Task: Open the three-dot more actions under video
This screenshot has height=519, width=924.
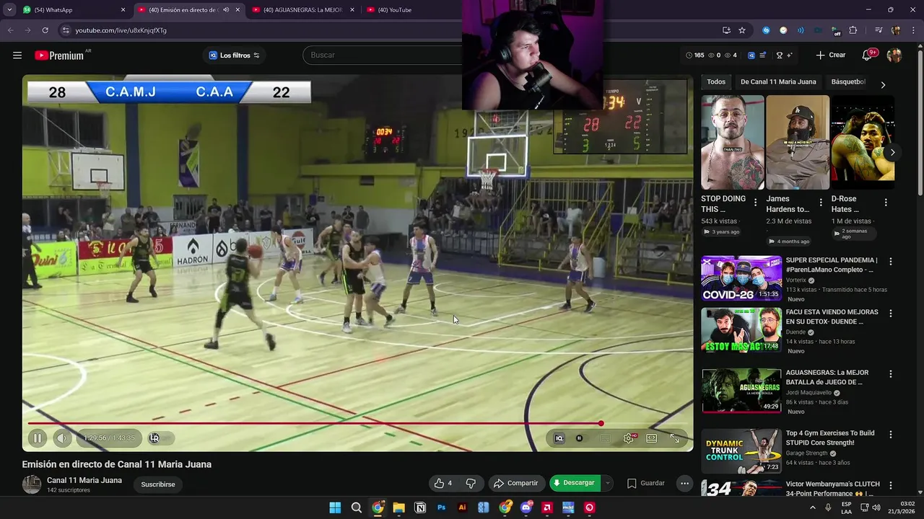Action: (684, 484)
